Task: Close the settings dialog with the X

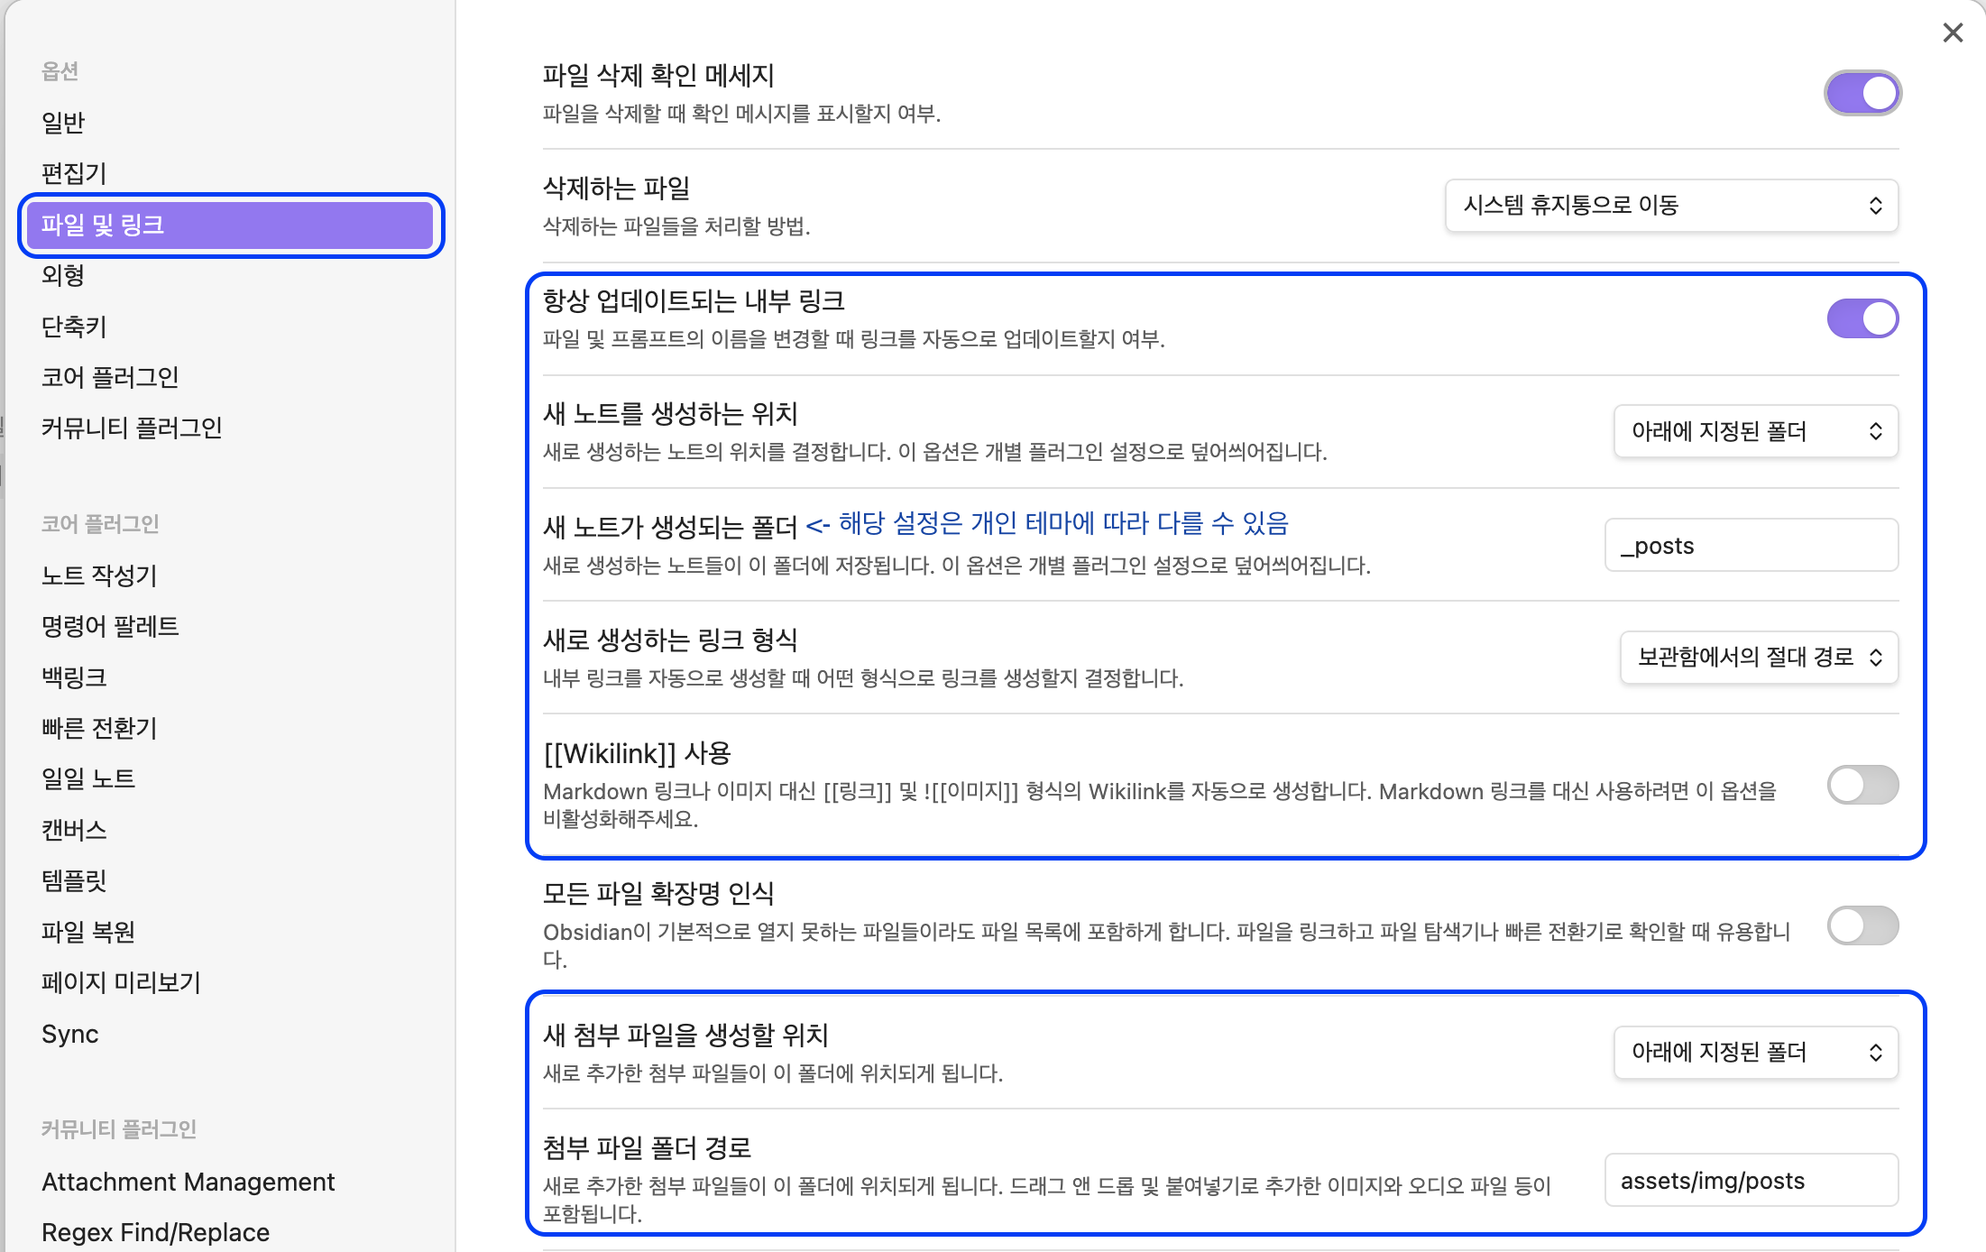Action: click(x=1953, y=33)
